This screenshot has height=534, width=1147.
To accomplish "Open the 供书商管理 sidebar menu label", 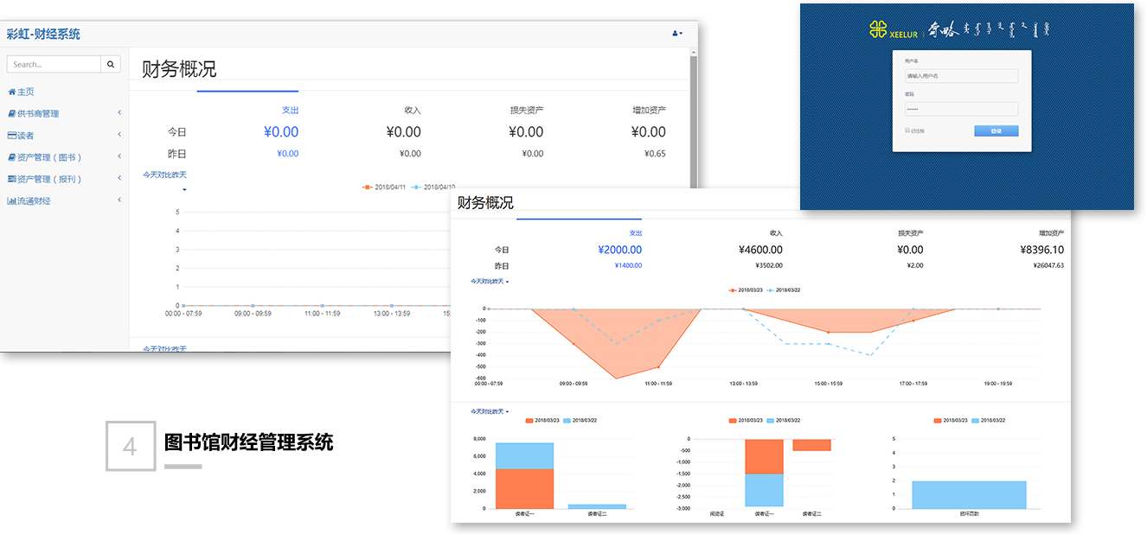I will [x=38, y=113].
